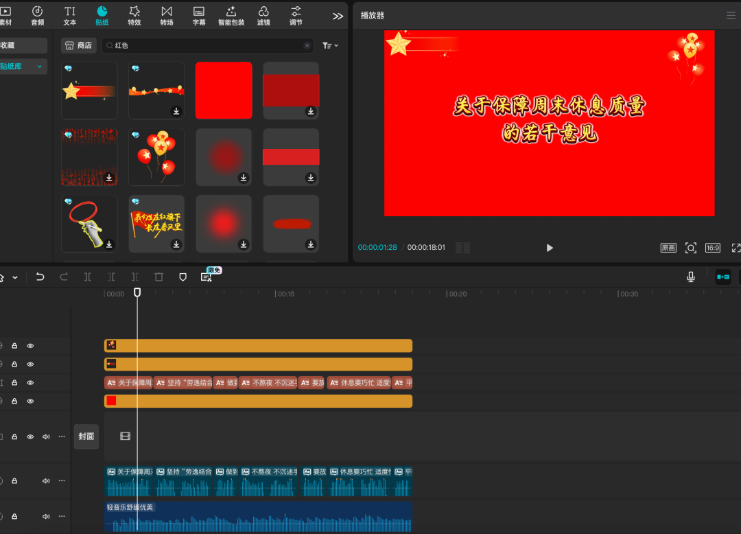
Task: Click the 封面 cover button
Action: click(86, 437)
